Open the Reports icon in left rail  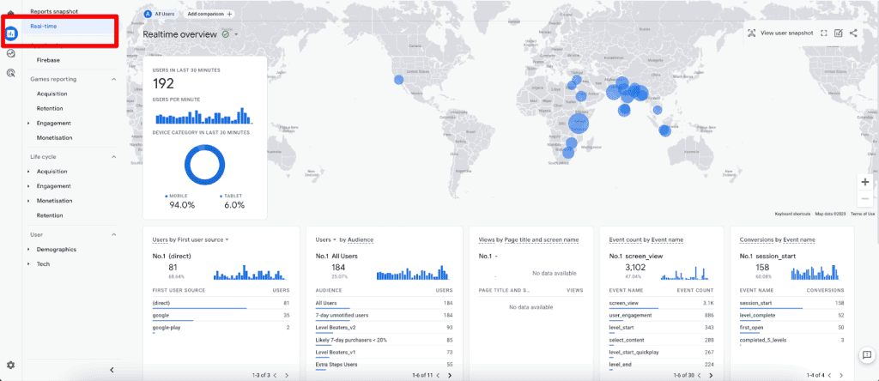[10, 33]
